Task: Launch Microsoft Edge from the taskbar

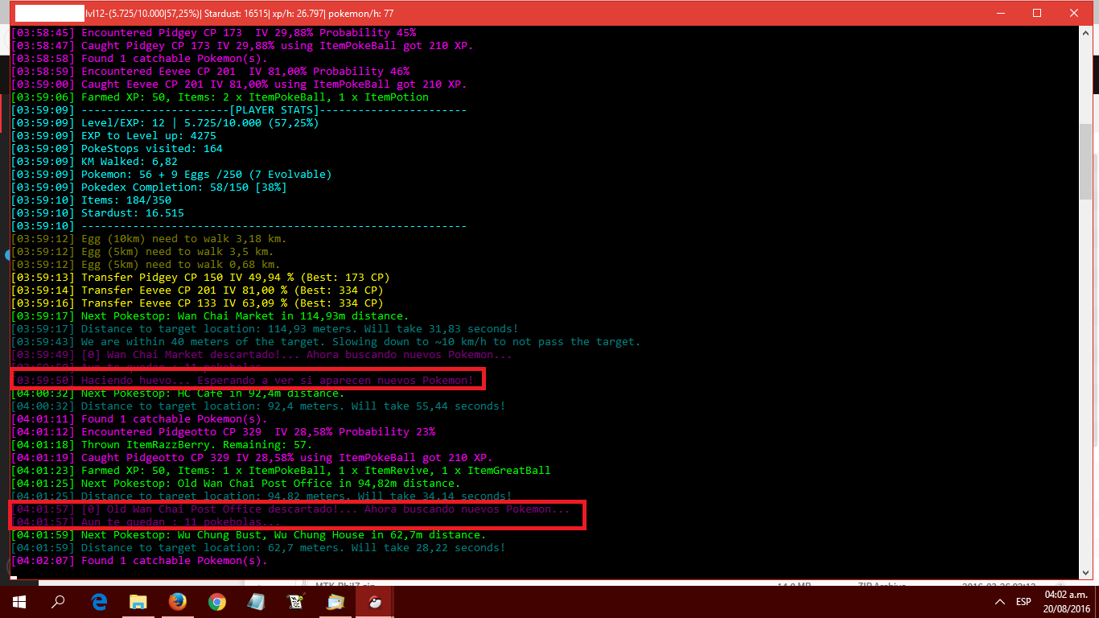Action: (x=100, y=601)
